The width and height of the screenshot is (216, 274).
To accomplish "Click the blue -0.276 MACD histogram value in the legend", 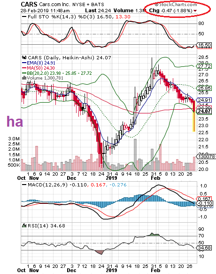I will coord(118,185).
